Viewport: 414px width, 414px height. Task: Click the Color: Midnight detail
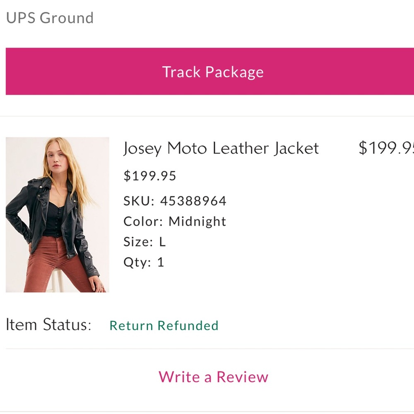[174, 221]
